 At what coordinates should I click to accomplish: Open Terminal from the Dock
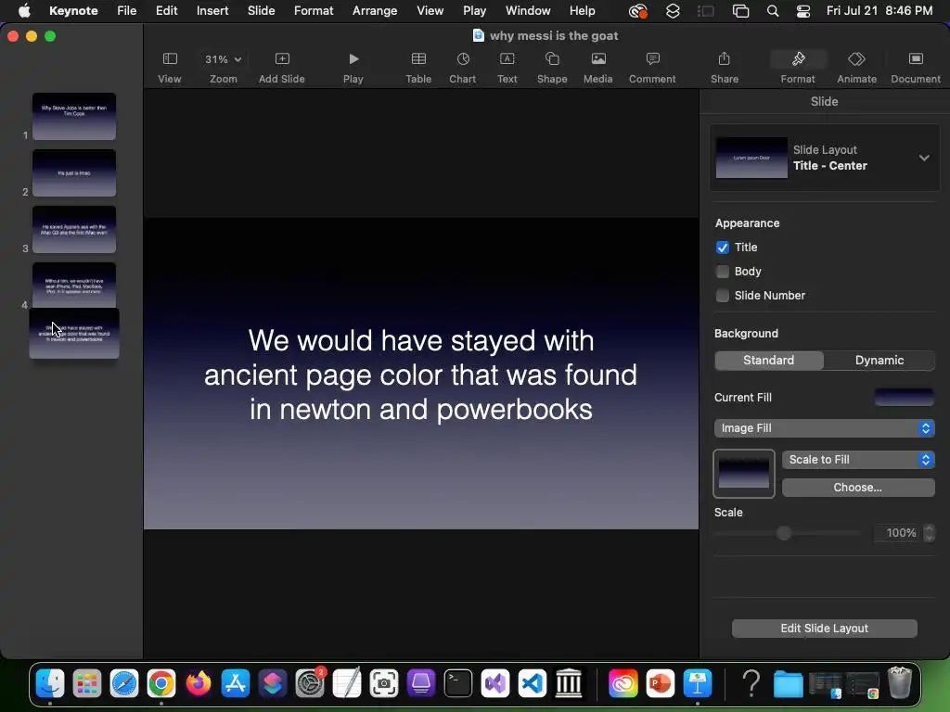(x=457, y=683)
